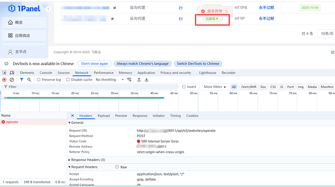Open the More filters dropdown
335x187 pixels.
click(x=215, y=87)
